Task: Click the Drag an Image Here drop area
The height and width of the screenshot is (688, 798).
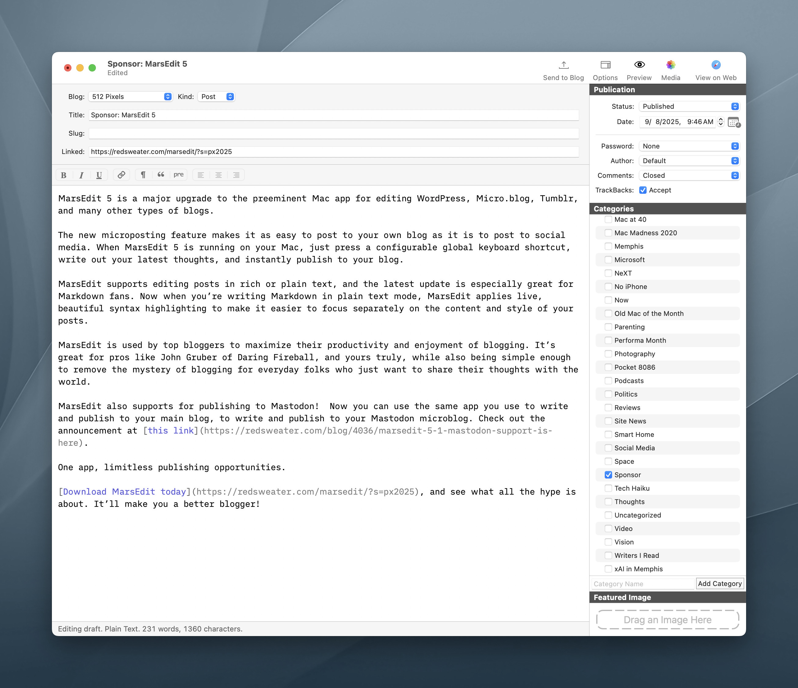Action: [x=667, y=620]
